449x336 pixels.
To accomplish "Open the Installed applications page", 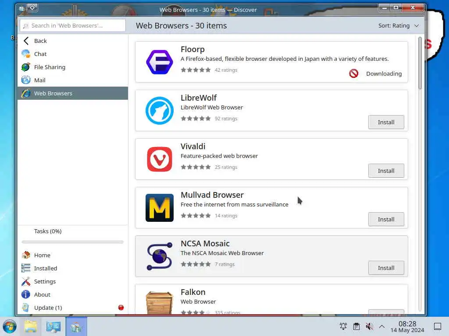I will pyautogui.click(x=73, y=268).
